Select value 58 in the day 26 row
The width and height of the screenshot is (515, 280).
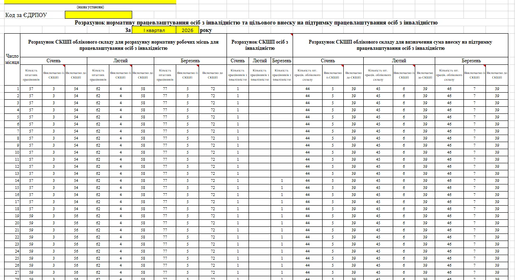point(143,265)
